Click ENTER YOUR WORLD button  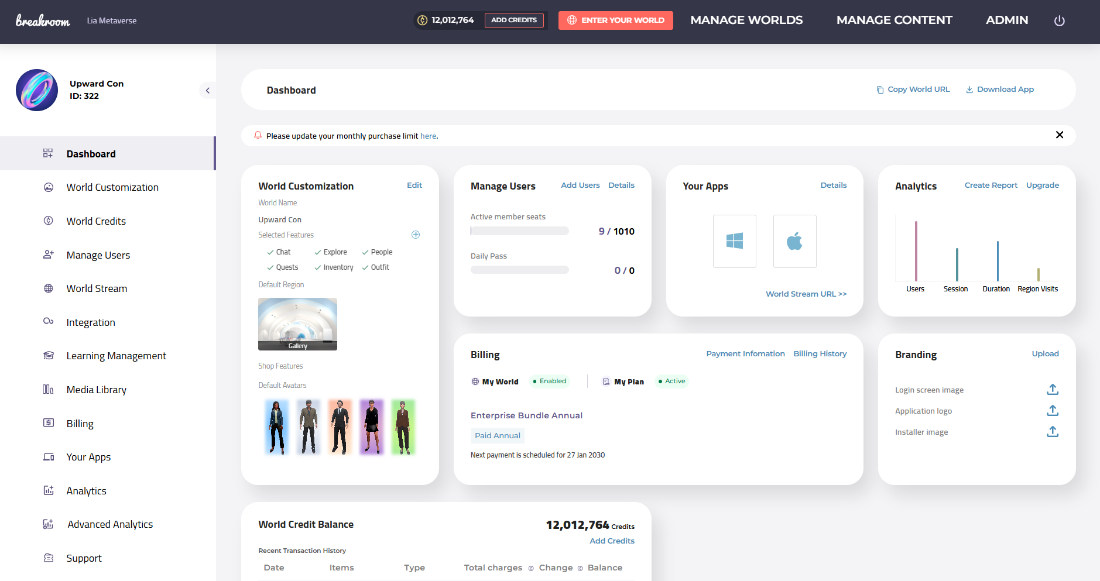click(x=616, y=20)
